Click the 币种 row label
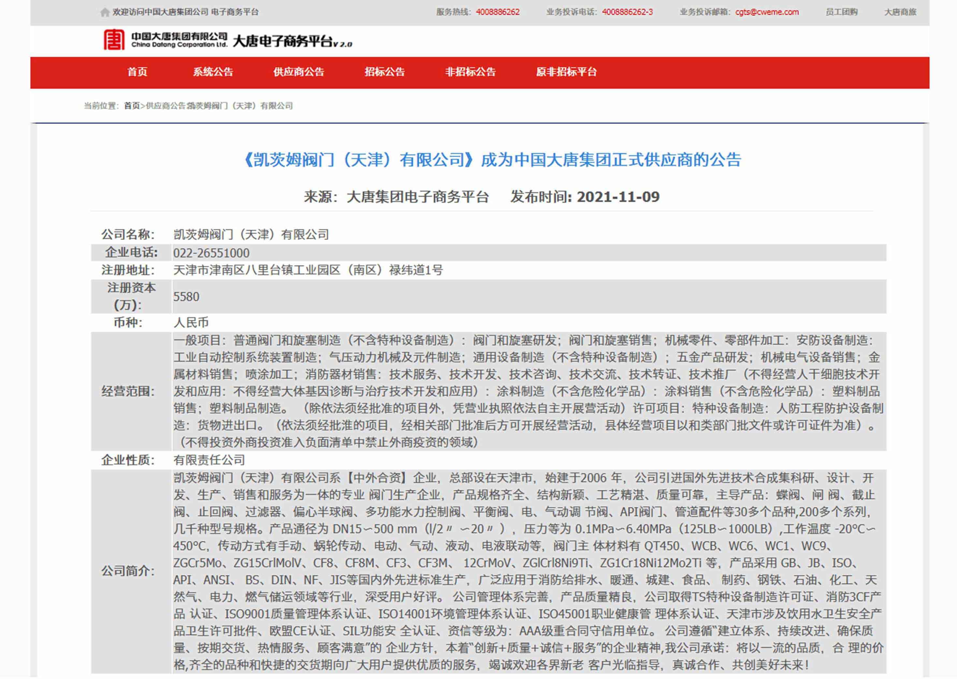 tap(128, 322)
